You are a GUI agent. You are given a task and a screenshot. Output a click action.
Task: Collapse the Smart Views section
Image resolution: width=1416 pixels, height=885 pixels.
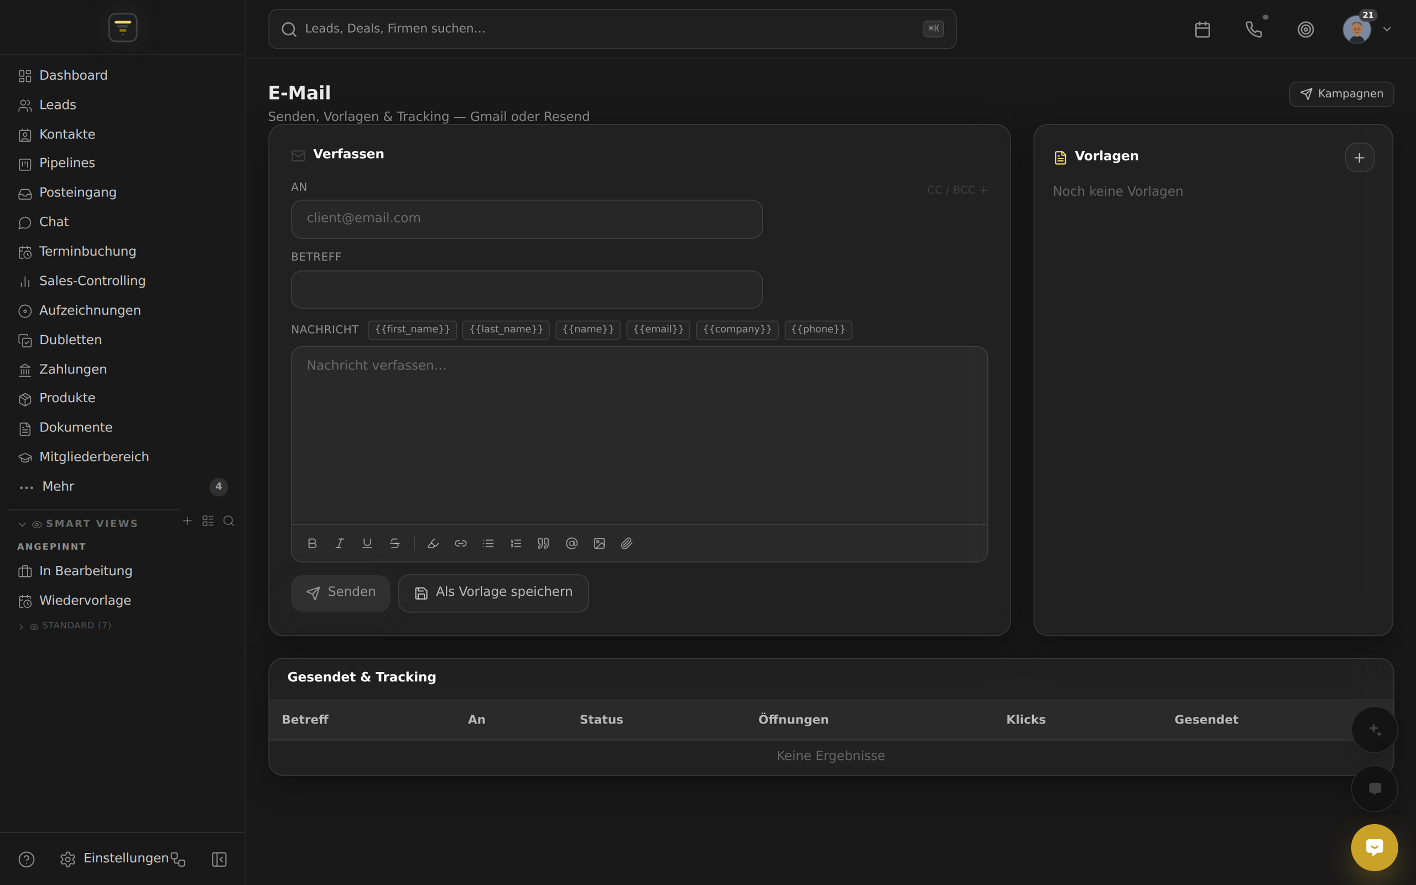coord(22,524)
